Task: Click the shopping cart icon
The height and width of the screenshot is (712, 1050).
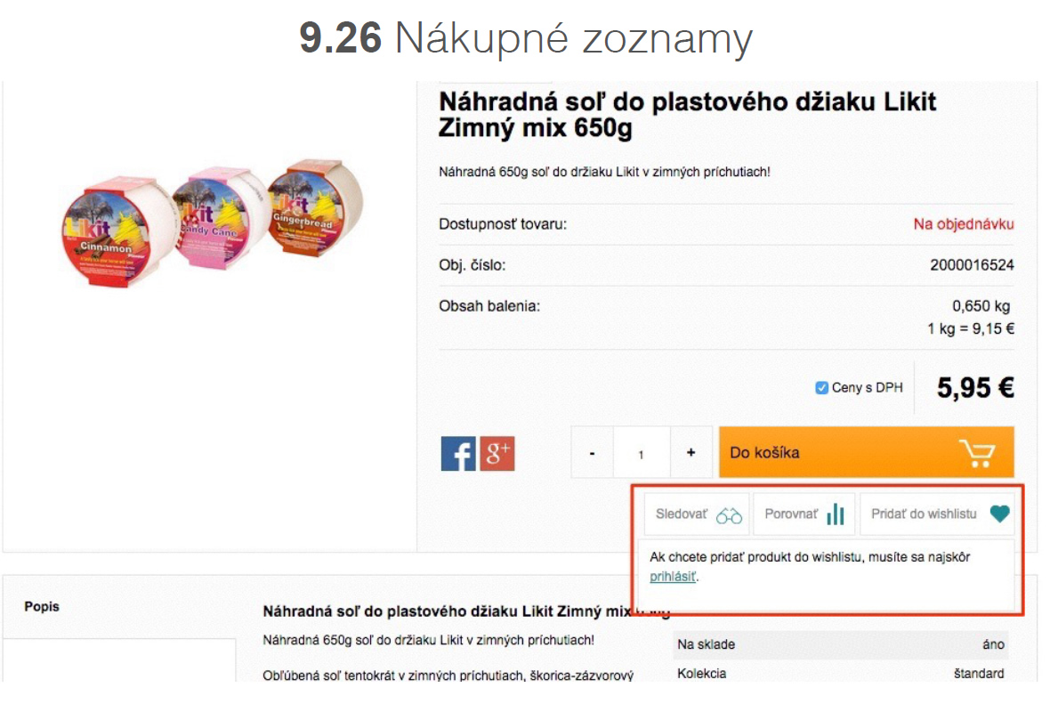Action: pyautogui.click(x=976, y=453)
